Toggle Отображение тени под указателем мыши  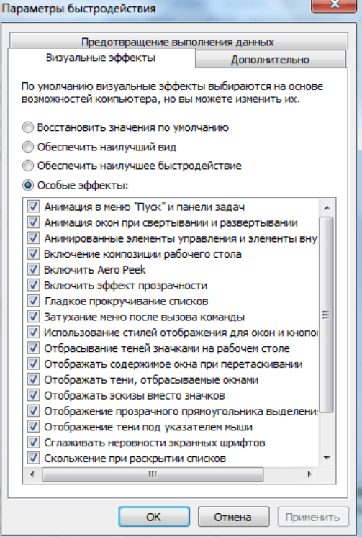coord(33,427)
